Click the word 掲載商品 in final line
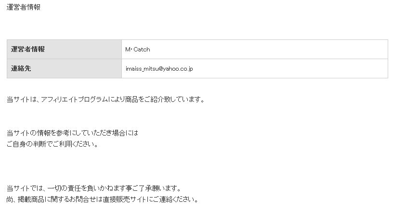Screen dimensions: 393x211 (31, 199)
